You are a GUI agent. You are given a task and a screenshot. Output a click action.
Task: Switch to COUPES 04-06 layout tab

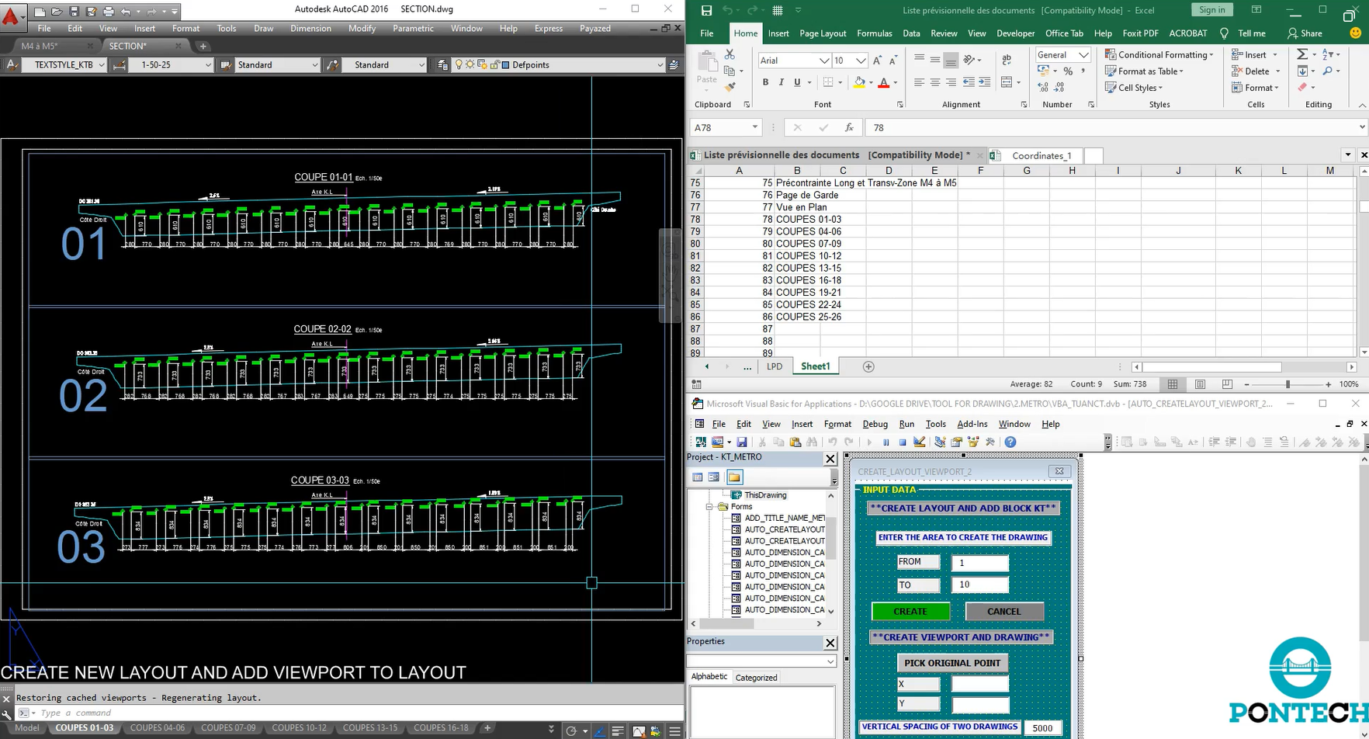[158, 728]
